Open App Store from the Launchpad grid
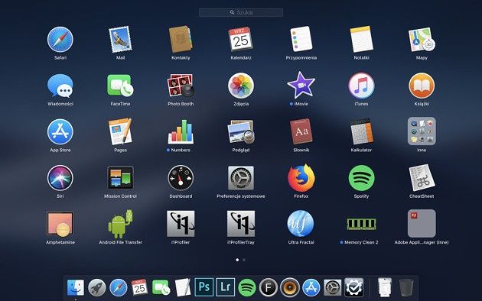The height and width of the screenshot is (301, 482). pos(60,131)
